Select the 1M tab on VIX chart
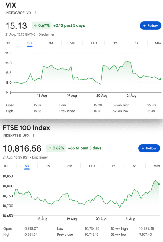 coord(51,43)
